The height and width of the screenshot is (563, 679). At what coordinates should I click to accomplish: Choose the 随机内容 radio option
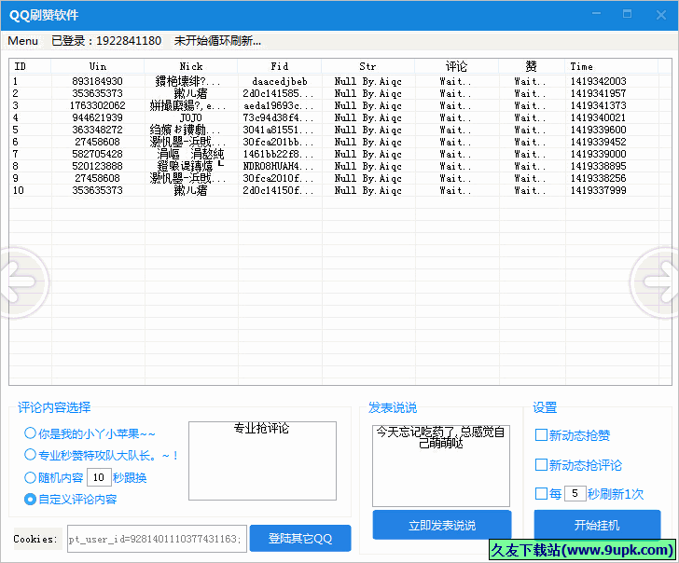tap(31, 478)
